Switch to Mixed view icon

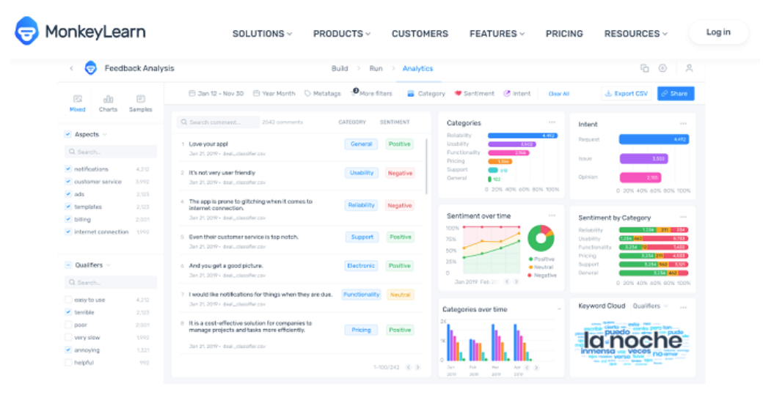pos(77,99)
